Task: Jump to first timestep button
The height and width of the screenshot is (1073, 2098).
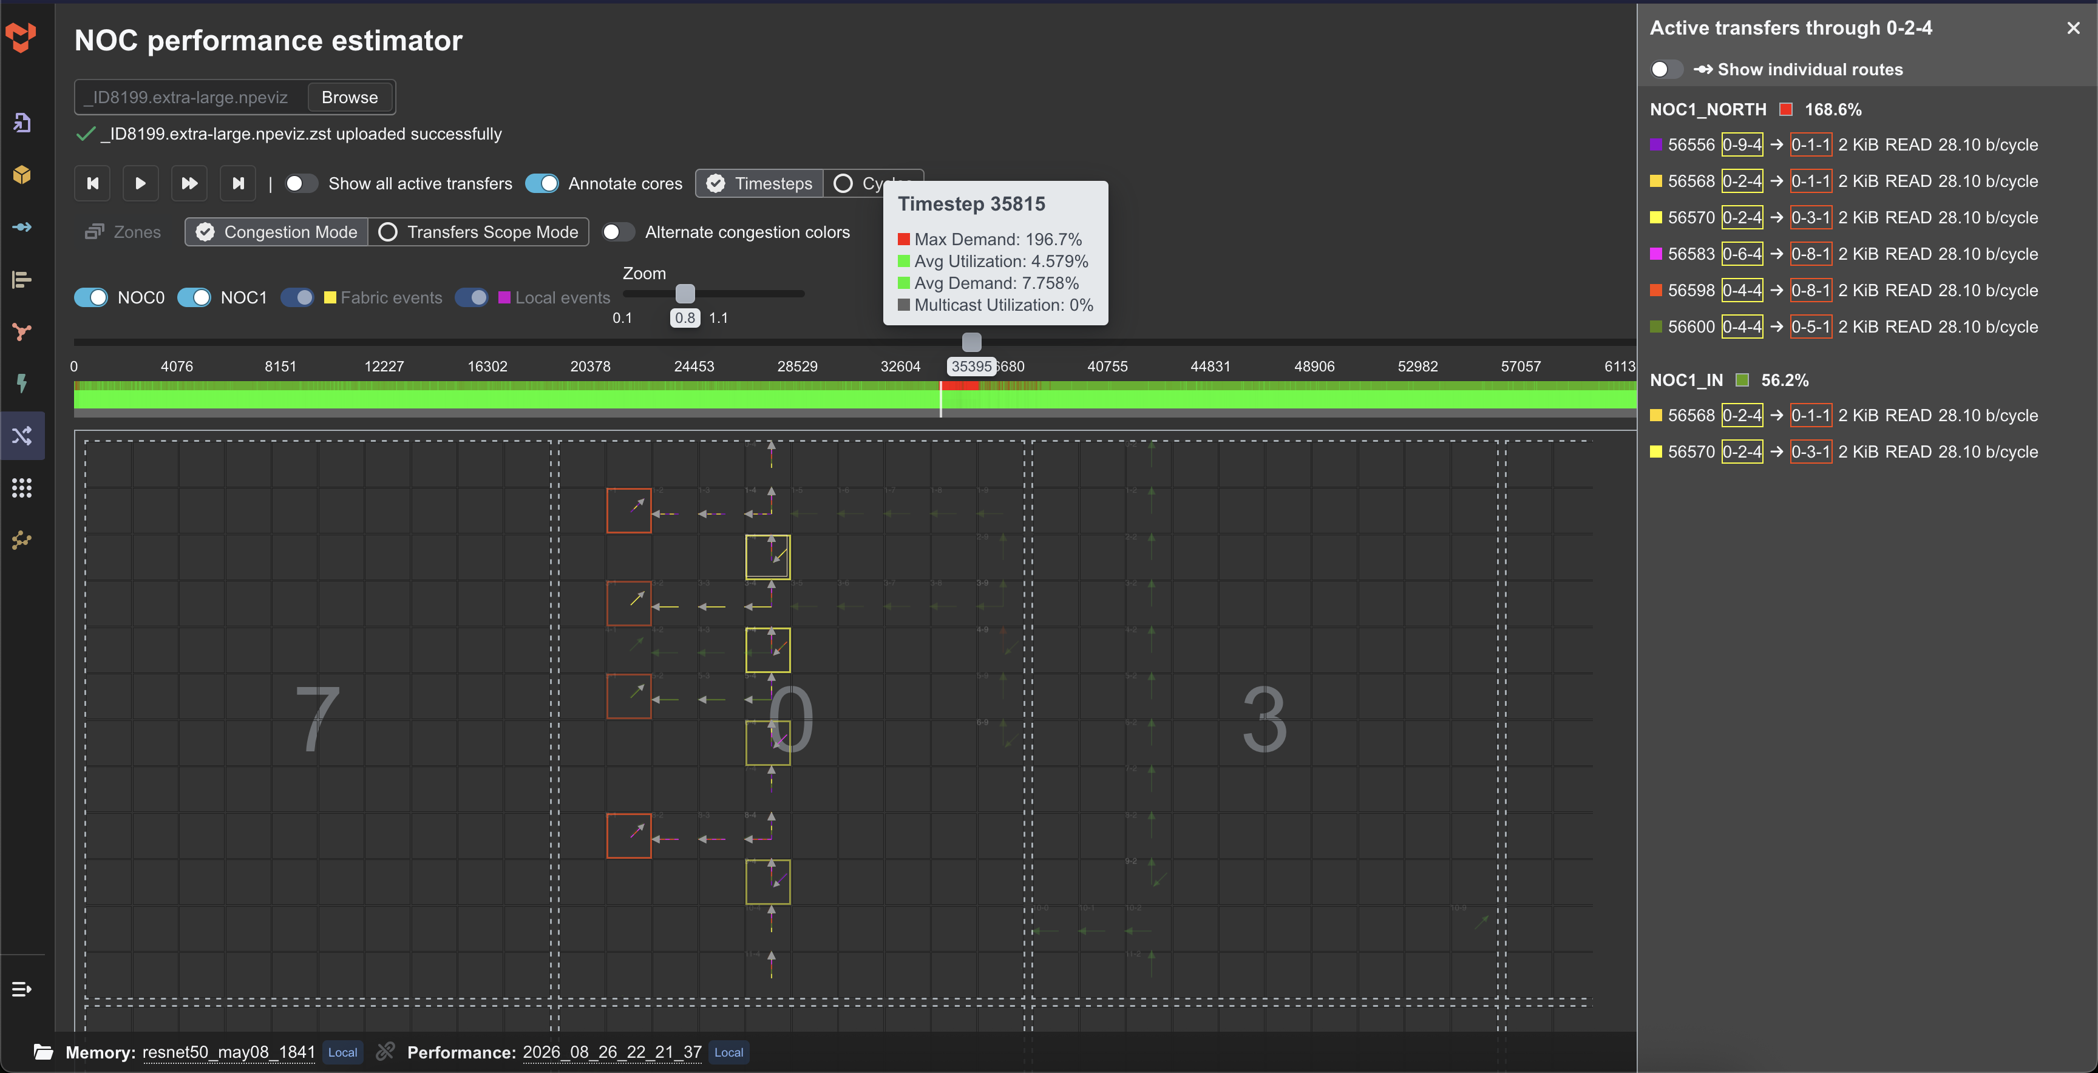Action: 93,183
